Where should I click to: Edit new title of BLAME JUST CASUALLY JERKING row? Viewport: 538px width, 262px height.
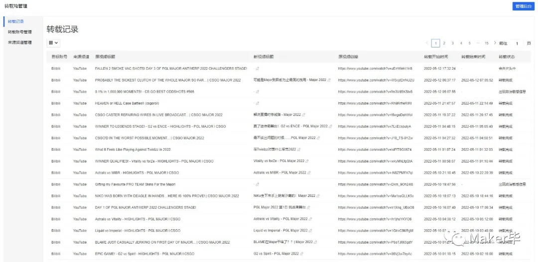(x=316, y=242)
